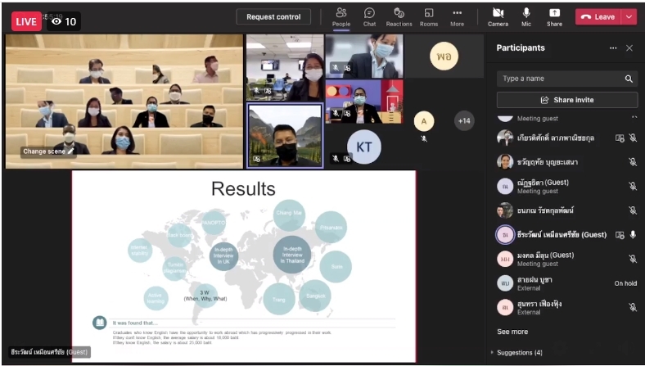
Task: Click the KT participant avatar tile
Action: [364, 147]
